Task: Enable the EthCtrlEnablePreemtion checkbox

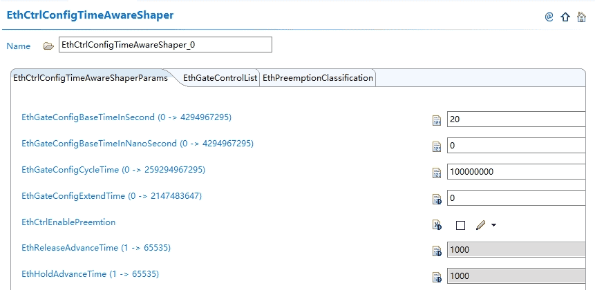Action: tap(460, 226)
